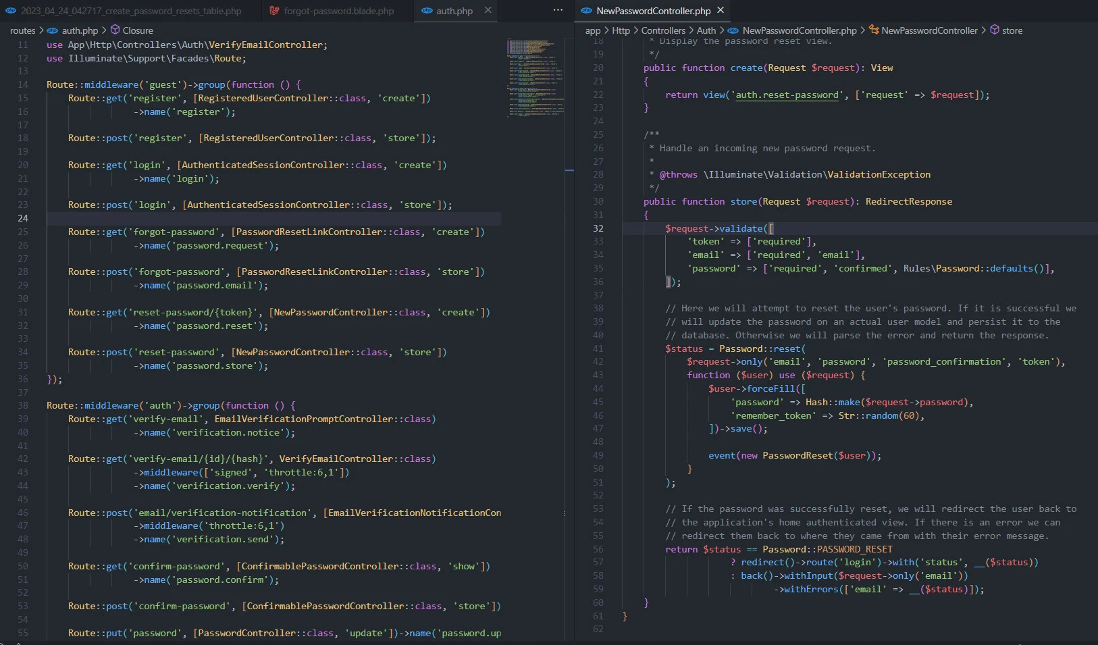Click the PHP icon on the migration file tab
Image resolution: width=1098 pixels, height=645 pixels.
tap(11, 11)
